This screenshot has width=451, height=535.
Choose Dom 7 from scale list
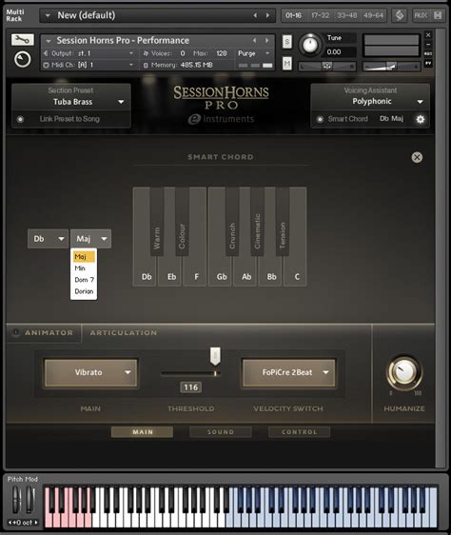click(x=84, y=280)
